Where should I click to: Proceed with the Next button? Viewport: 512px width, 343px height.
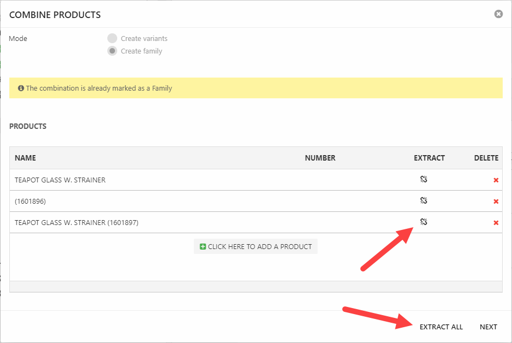(488, 327)
